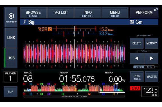Select red memory cue triangle between B and C
Viewport: 162px width, 107px height.
coord(38,84)
